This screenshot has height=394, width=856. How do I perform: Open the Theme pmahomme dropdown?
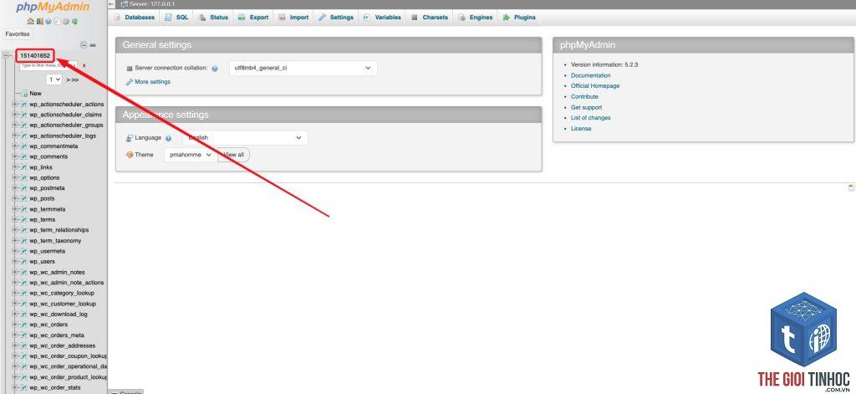190,155
